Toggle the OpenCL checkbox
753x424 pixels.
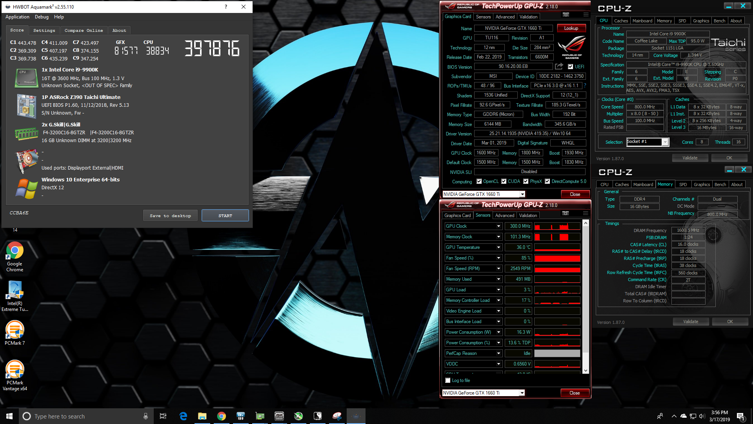point(479,181)
